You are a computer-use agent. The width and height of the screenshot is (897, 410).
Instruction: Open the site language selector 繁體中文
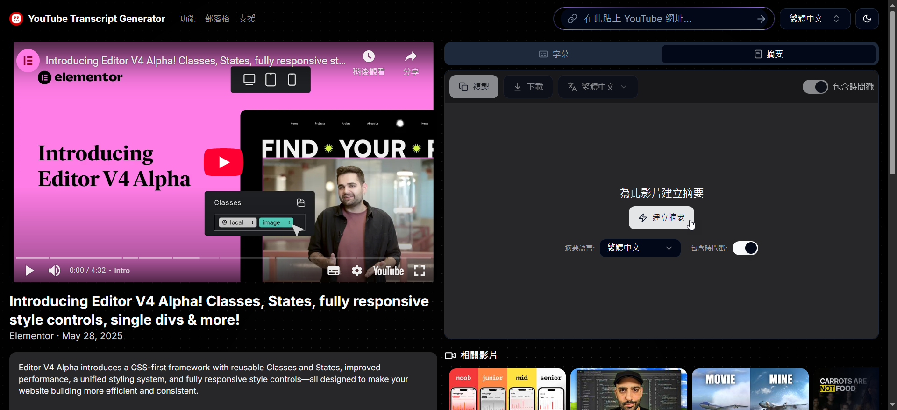(815, 19)
